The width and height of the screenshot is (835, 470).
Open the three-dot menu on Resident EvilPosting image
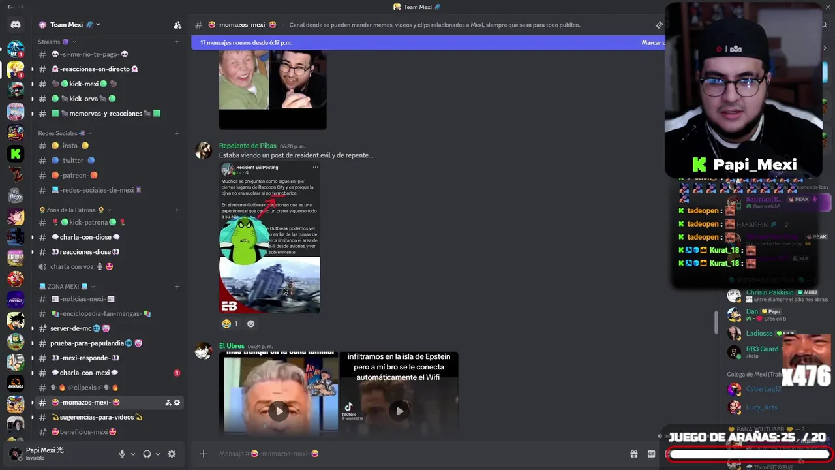[x=315, y=167]
